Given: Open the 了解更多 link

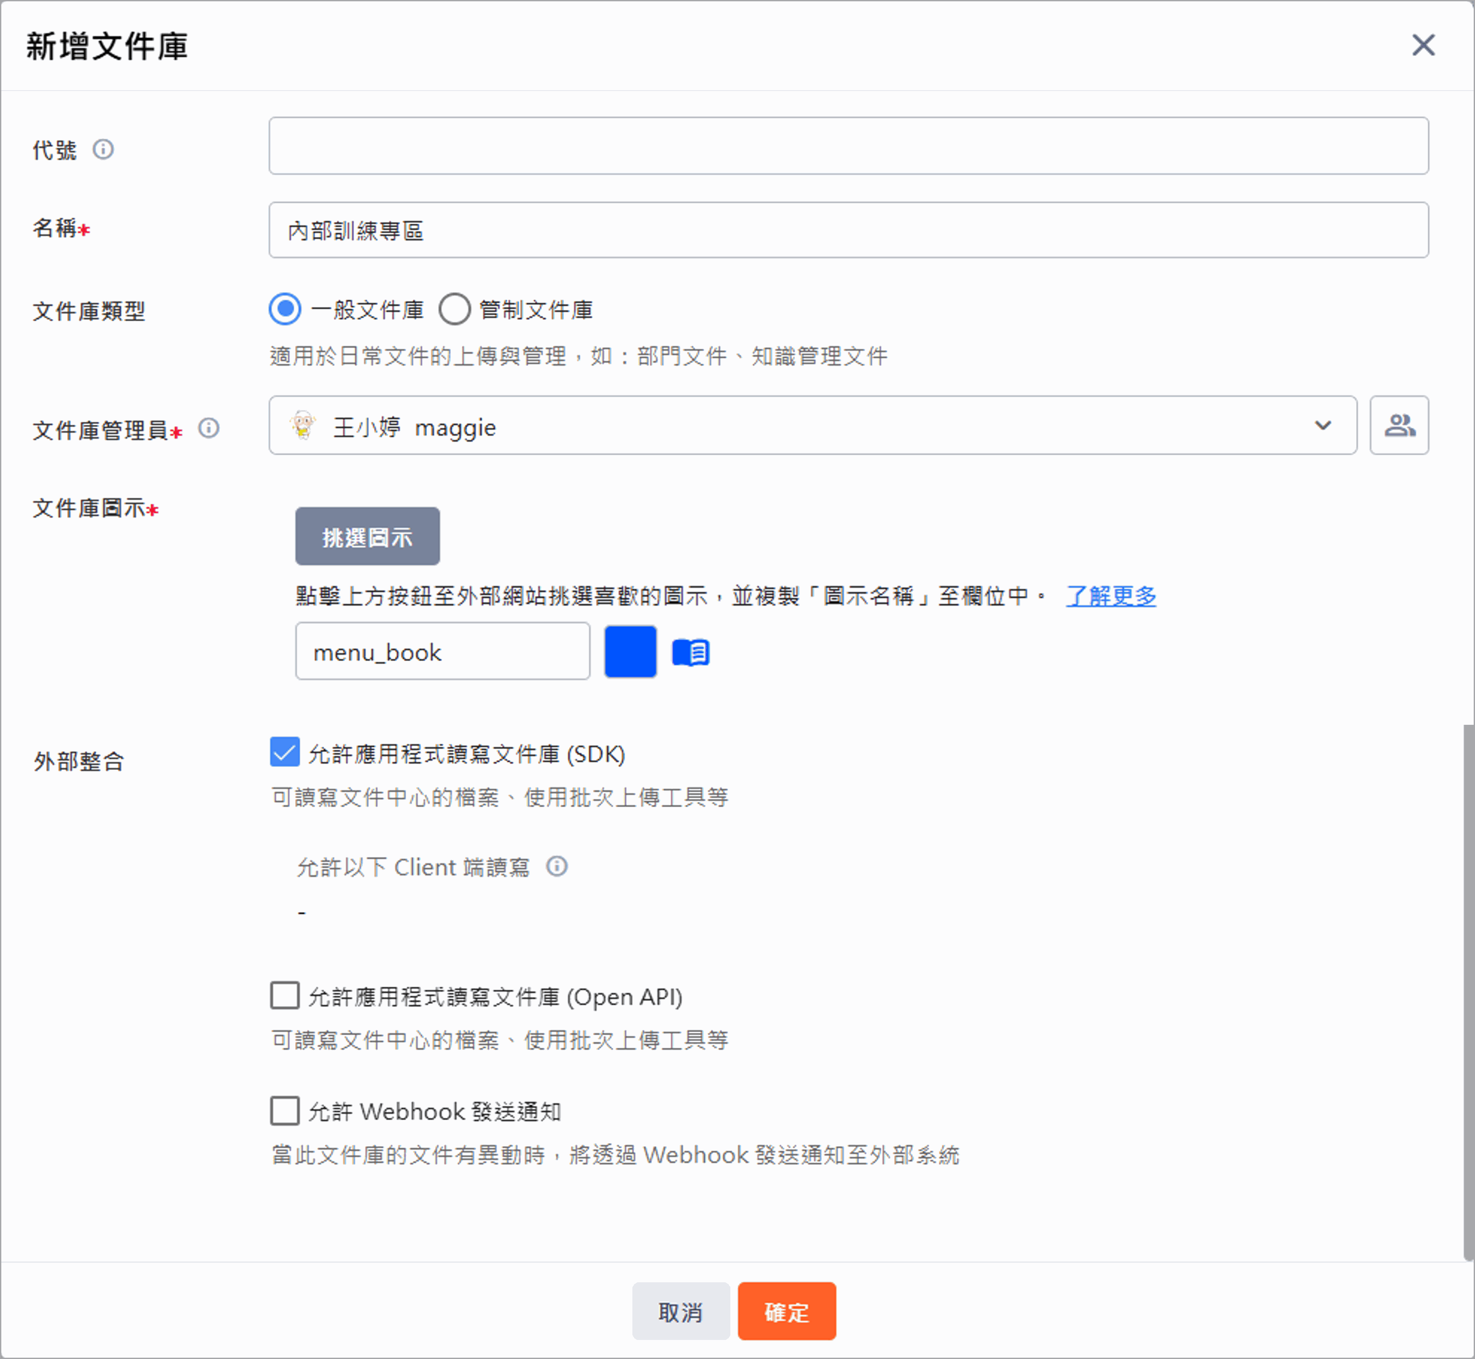Looking at the screenshot, I should coord(1110,596).
